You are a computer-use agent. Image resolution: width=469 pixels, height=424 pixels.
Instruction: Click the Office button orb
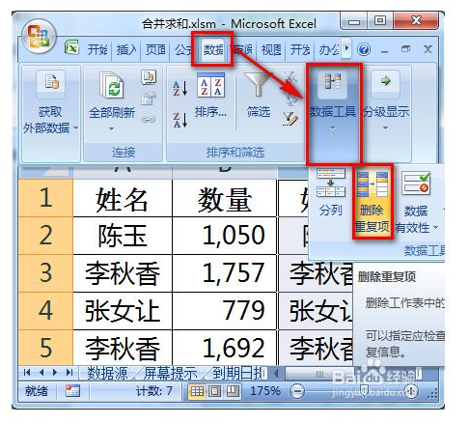(x=39, y=36)
